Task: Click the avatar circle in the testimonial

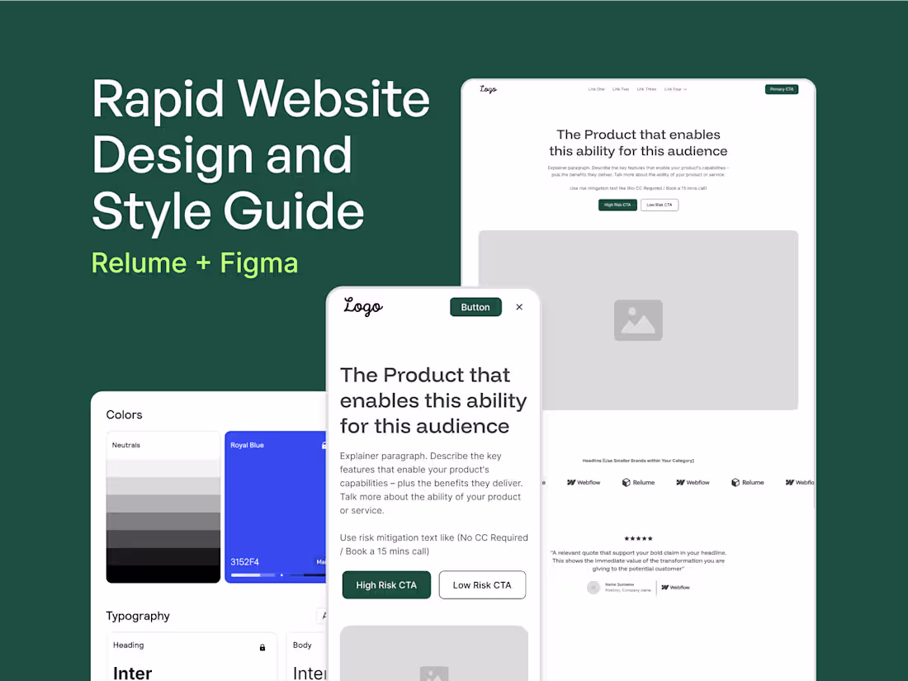Action: tap(594, 588)
